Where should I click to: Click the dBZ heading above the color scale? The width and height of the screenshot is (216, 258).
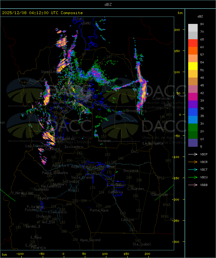pyautogui.click(x=200, y=17)
